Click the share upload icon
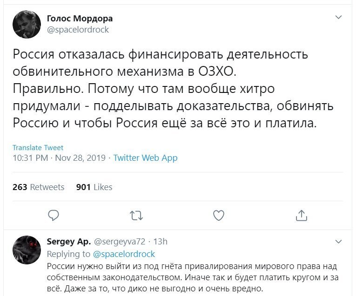Screen dimensions: 356x296 pos(302,215)
